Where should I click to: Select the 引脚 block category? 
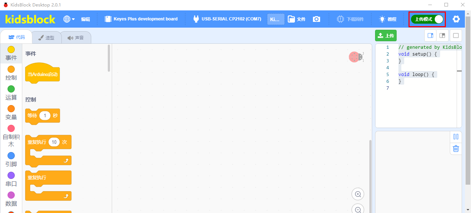(11, 160)
